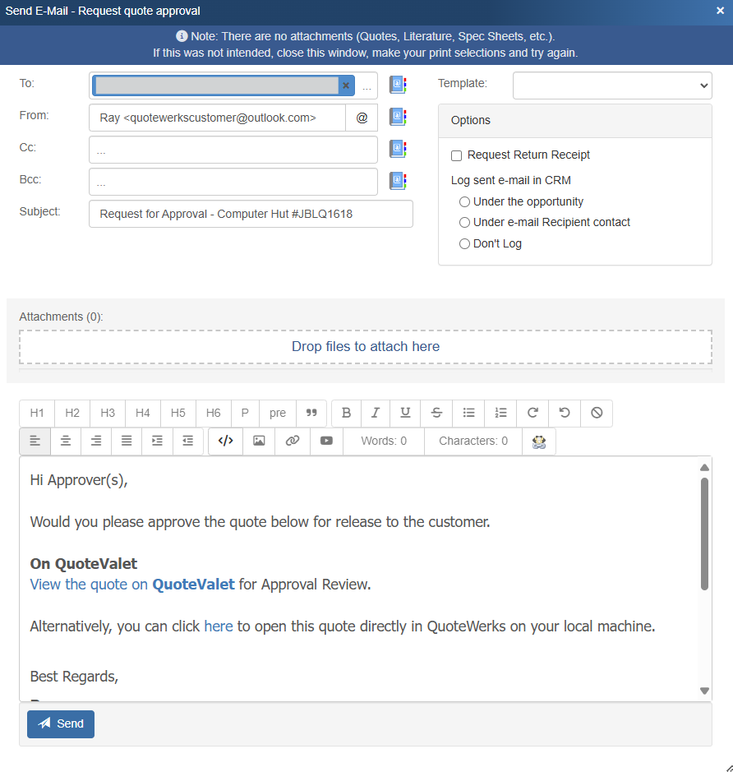
Task: Apply italic formatting to the text
Action: coord(376,413)
